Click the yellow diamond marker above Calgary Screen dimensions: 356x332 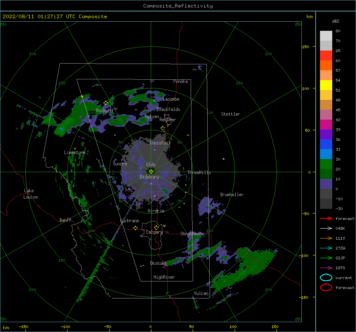pos(156,227)
